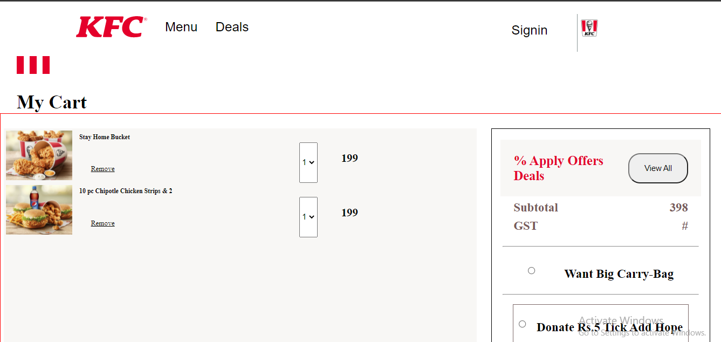
Task: Click the Signin link
Action: (x=530, y=30)
